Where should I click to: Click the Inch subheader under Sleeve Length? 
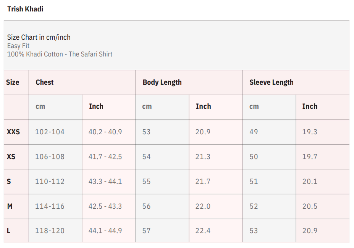(310, 106)
